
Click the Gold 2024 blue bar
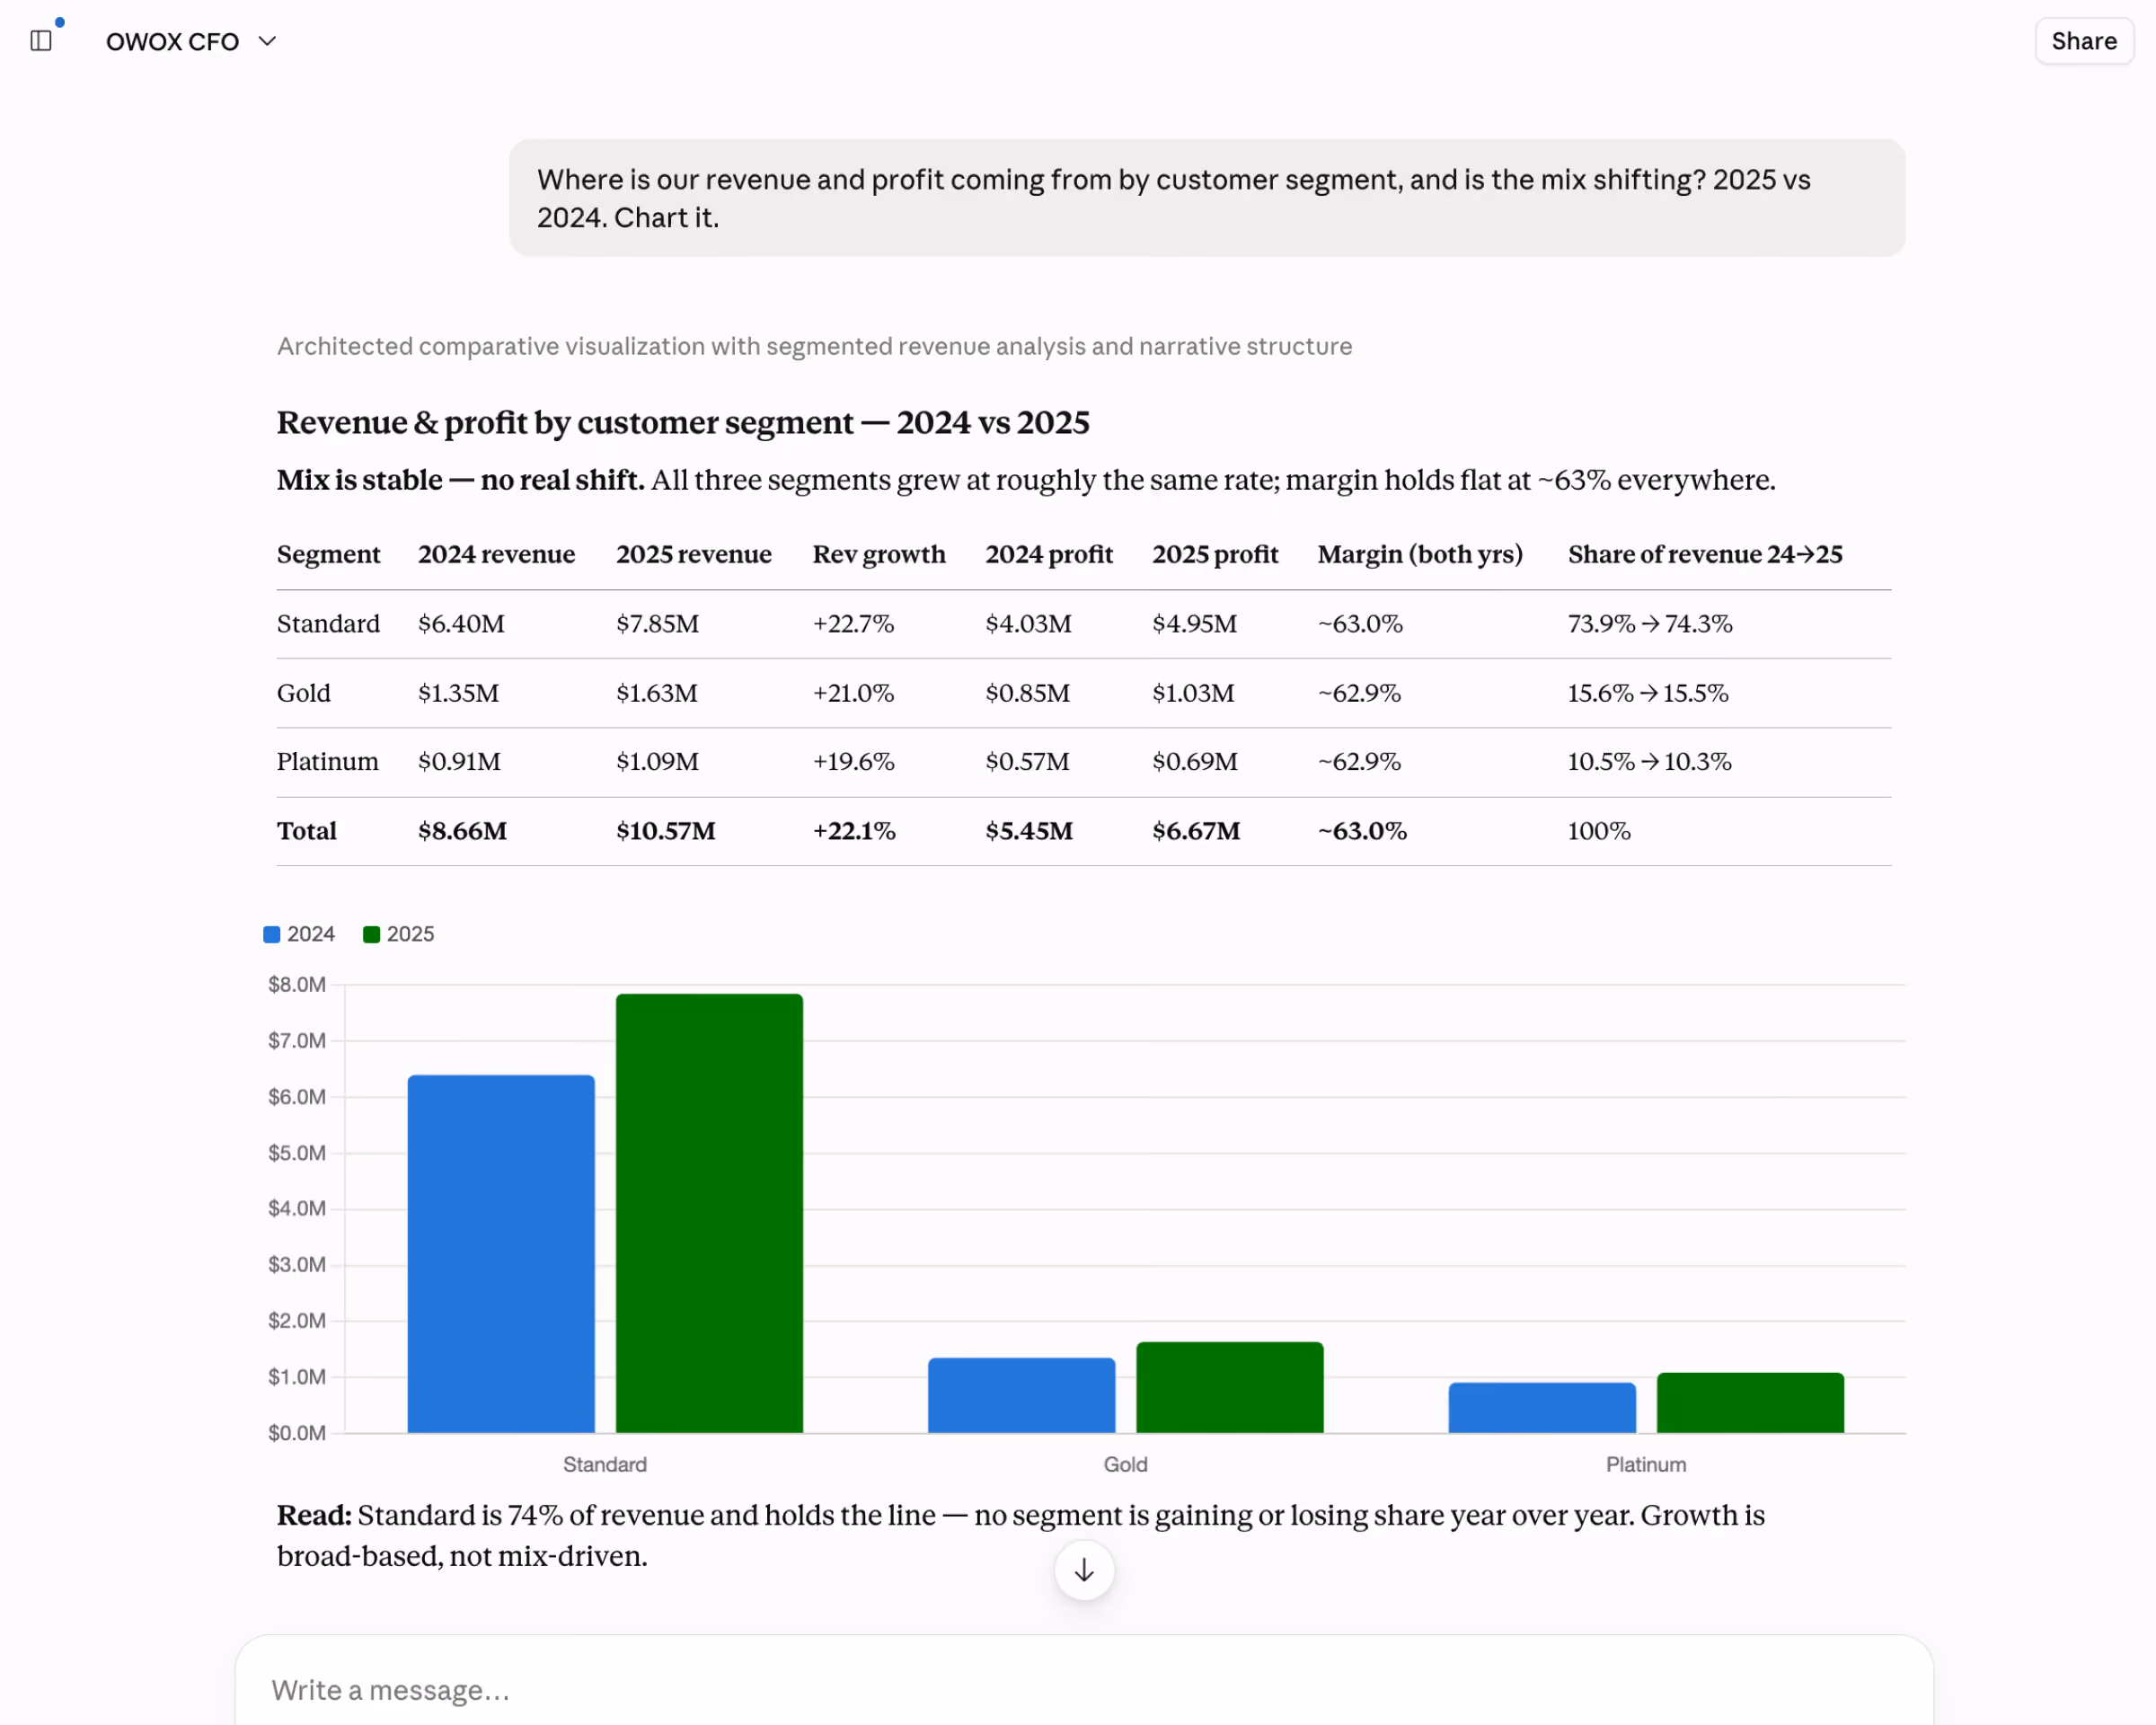coord(1021,1395)
